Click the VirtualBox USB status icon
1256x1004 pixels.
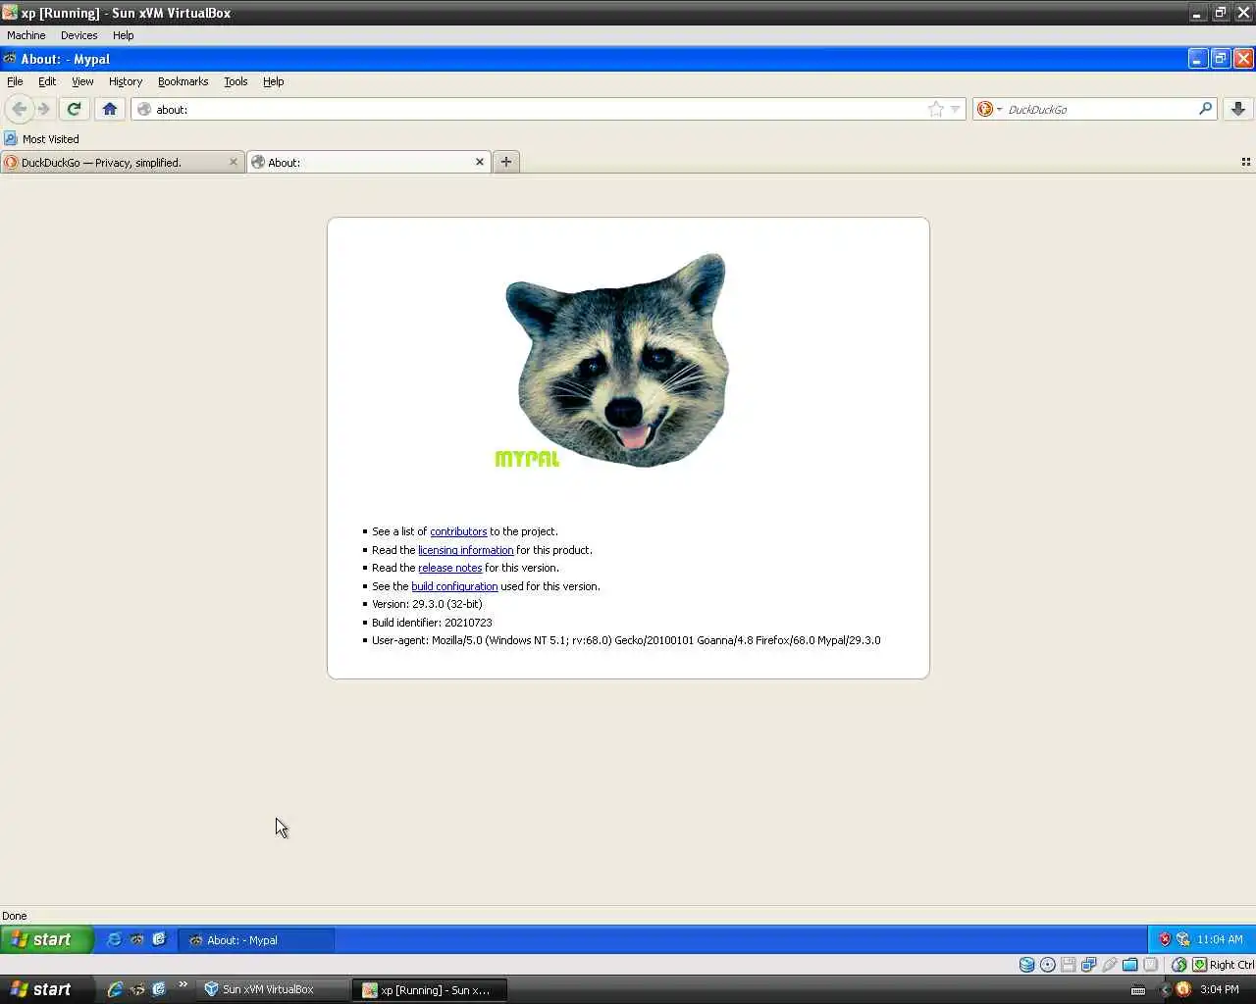click(x=1109, y=965)
